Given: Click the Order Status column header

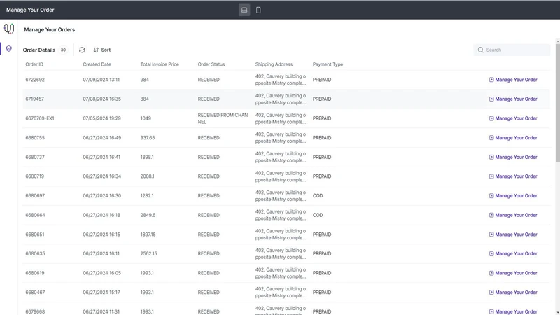Looking at the screenshot, I should (x=211, y=64).
